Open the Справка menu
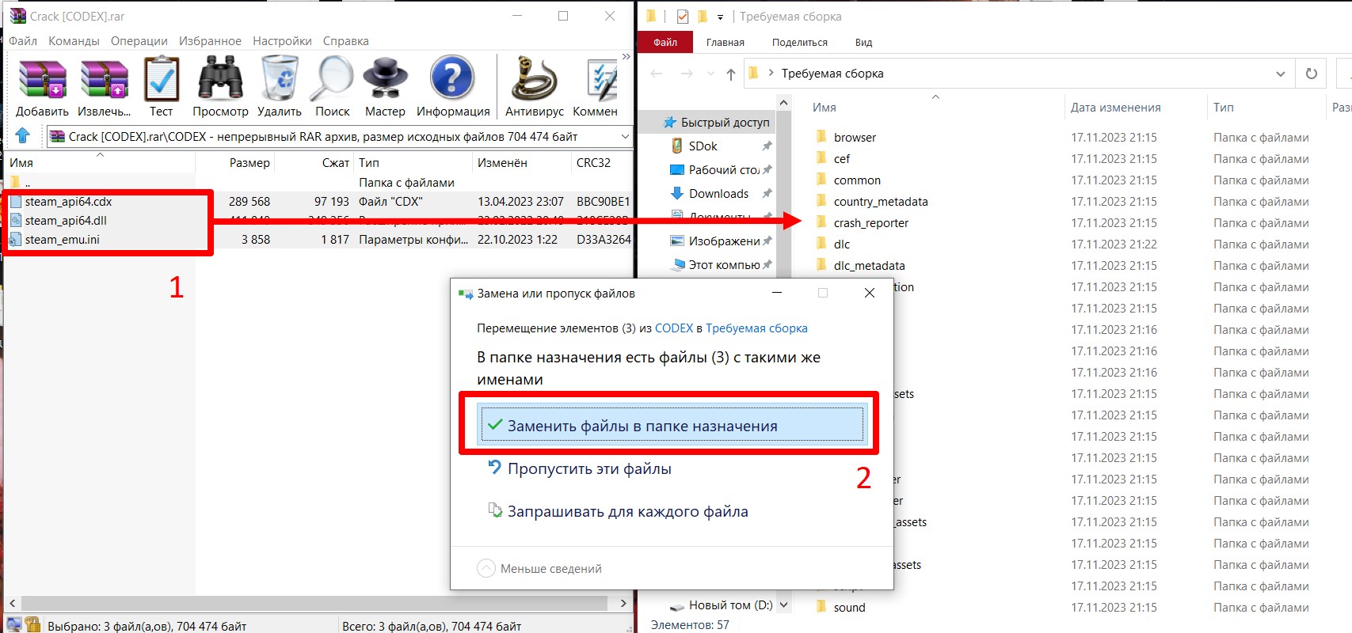 (345, 41)
